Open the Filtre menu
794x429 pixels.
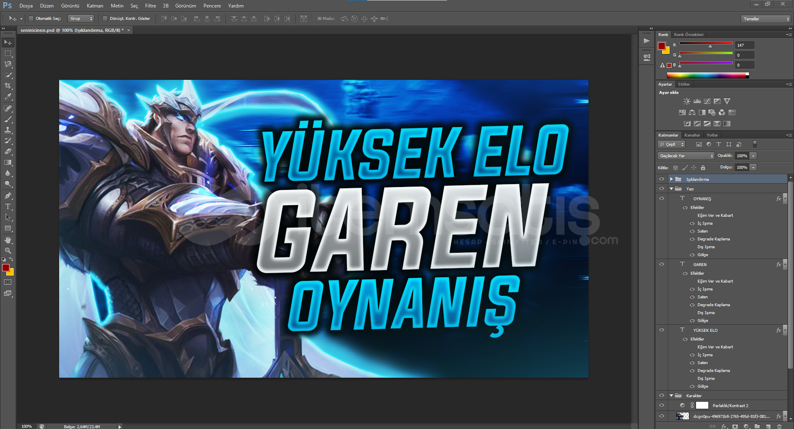[x=151, y=6]
